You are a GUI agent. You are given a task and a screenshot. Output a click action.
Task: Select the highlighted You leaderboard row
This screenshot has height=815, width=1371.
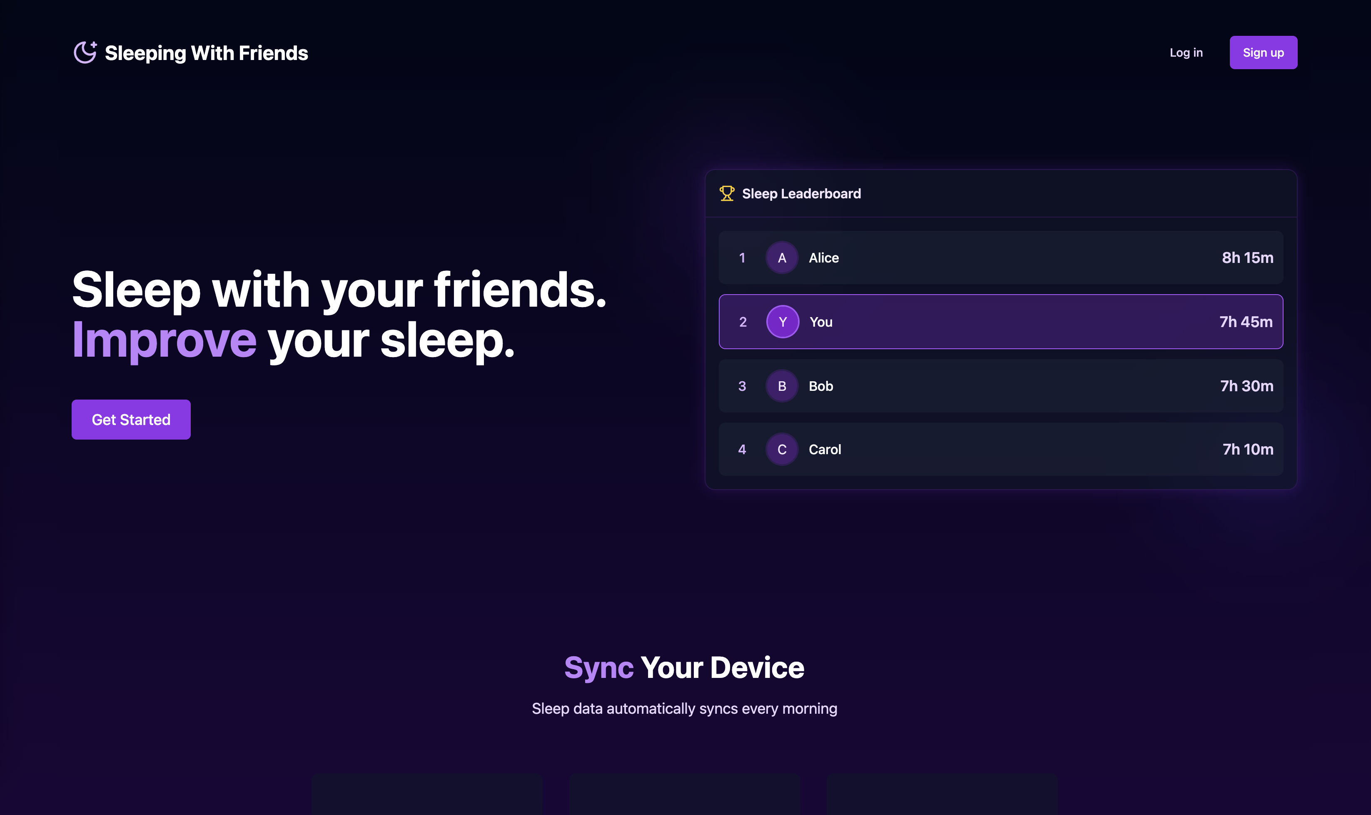[1000, 322]
